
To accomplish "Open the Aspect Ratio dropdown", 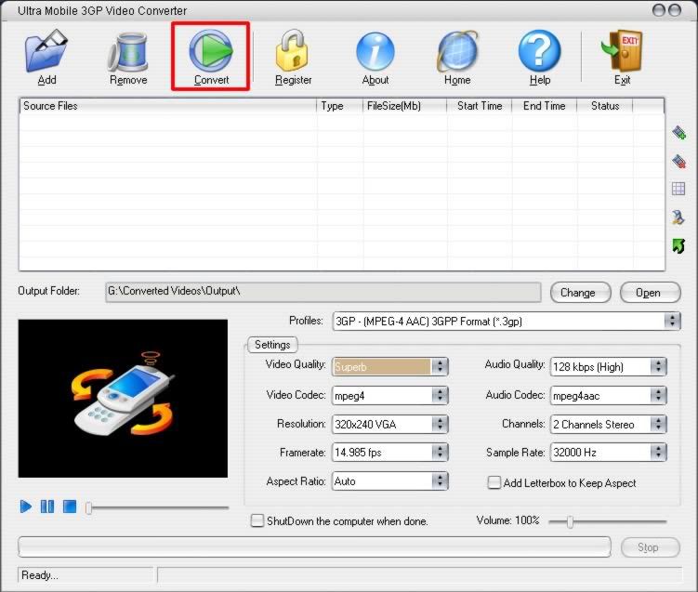I will [390, 480].
